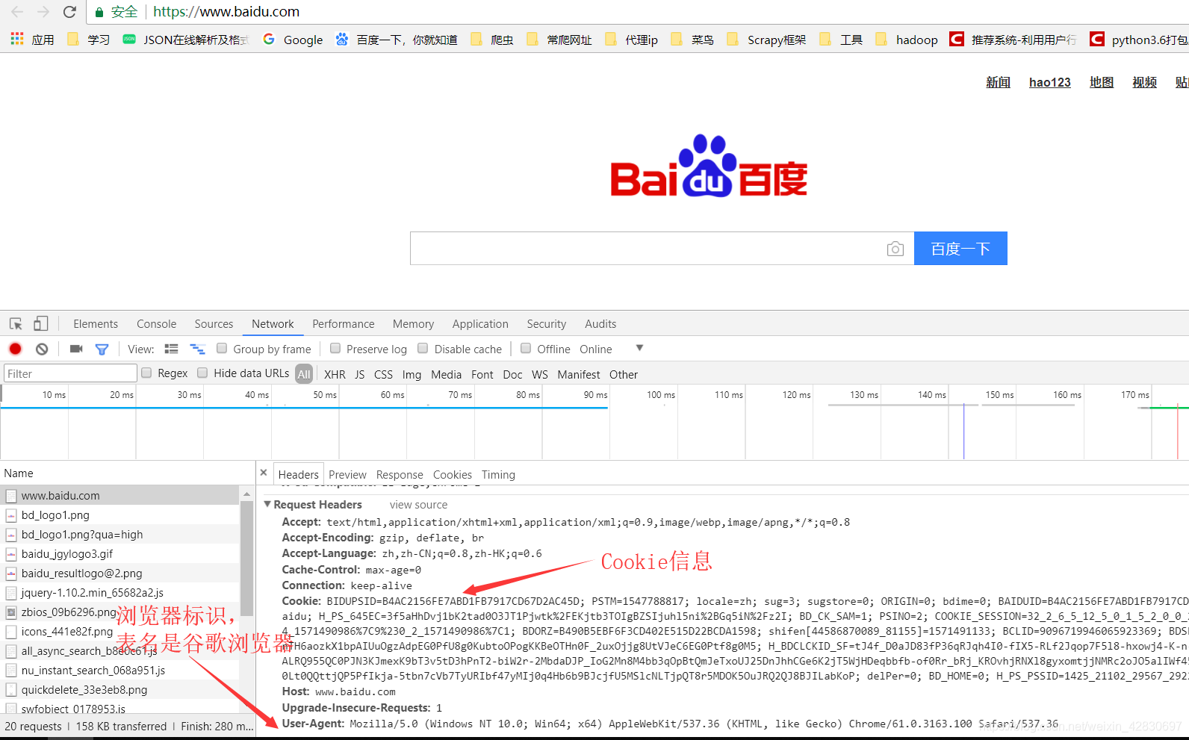Click view source for request headers
This screenshot has width=1189, height=740.
pos(418,505)
